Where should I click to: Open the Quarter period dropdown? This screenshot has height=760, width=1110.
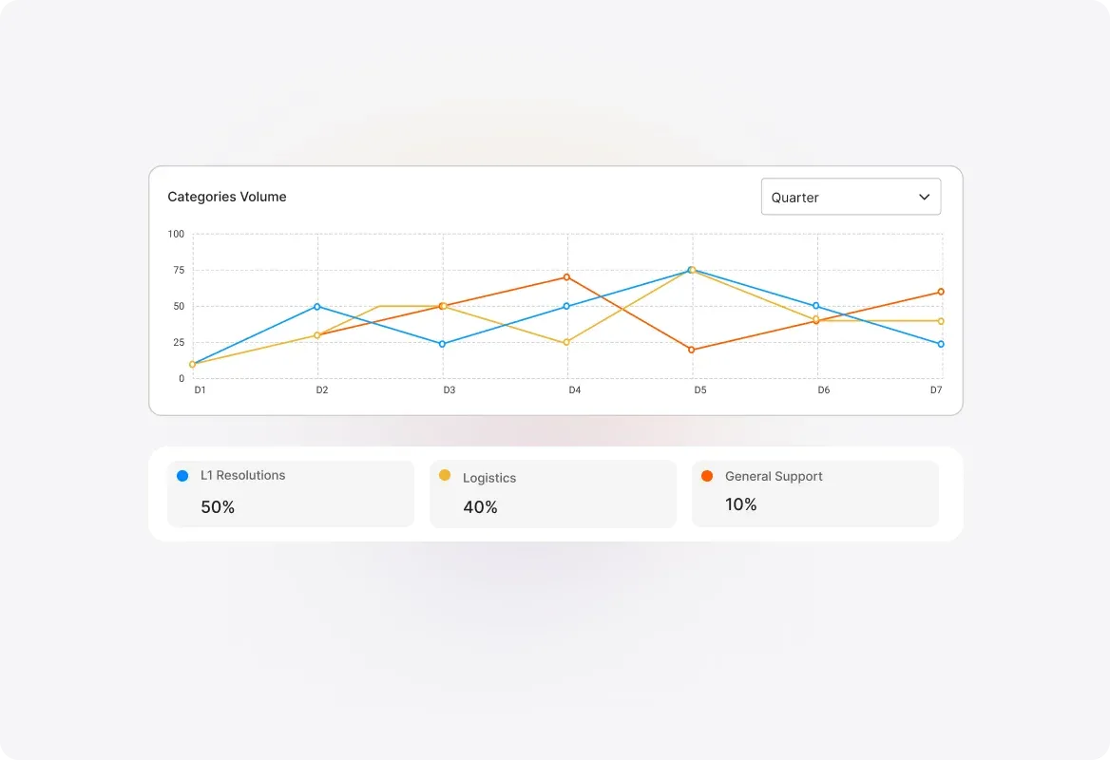tap(851, 197)
